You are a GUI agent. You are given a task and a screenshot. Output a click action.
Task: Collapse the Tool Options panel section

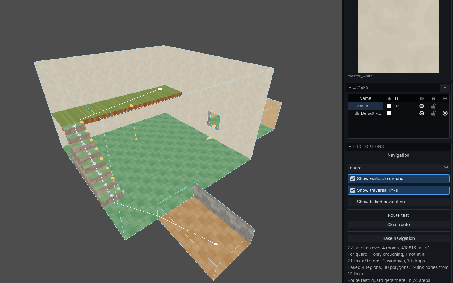(x=350, y=147)
